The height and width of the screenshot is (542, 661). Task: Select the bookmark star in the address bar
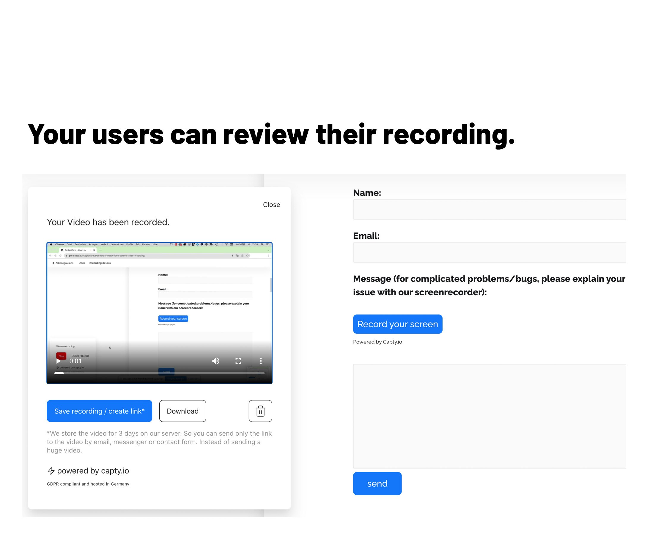click(x=248, y=256)
